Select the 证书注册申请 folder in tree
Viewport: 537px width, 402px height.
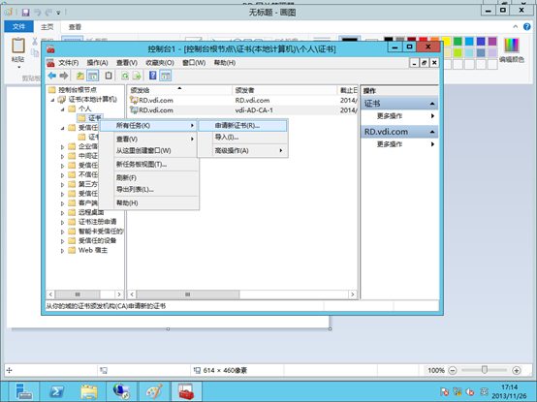tap(97, 222)
